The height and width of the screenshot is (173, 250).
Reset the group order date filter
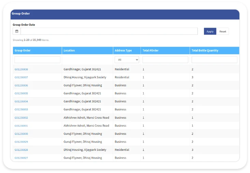pos(223,31)
